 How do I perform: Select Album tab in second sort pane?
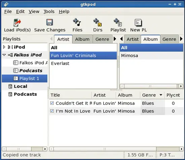click(x=151, y=39)
